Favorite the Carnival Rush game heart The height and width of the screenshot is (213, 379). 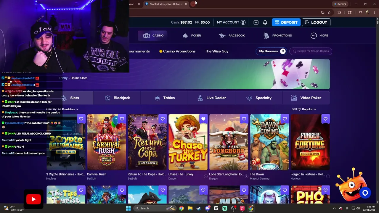122,119
